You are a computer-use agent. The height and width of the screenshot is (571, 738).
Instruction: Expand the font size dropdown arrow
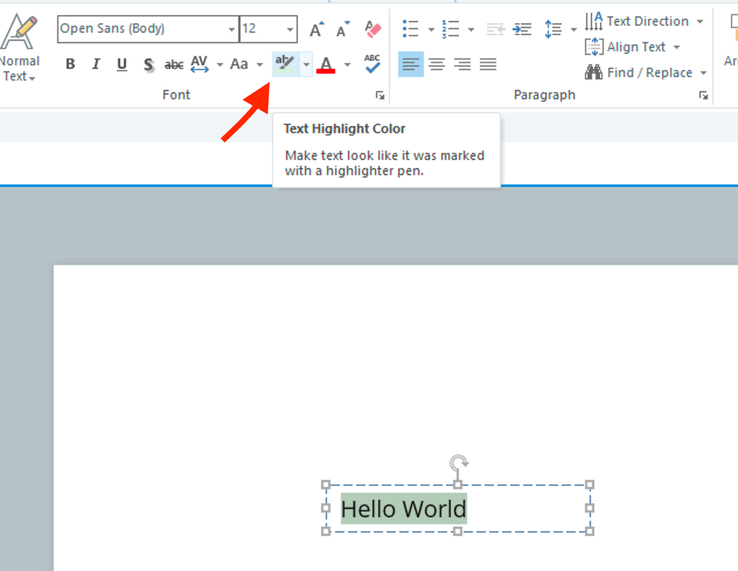290,30
